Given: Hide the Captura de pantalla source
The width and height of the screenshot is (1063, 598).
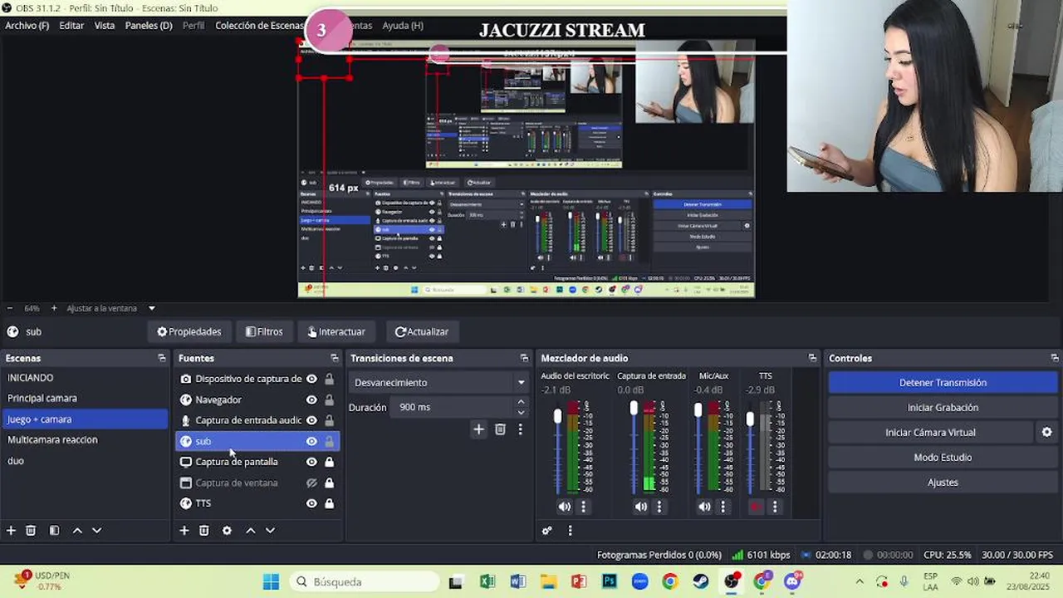Looking at the screenshot, I should (x=311, y=462).
